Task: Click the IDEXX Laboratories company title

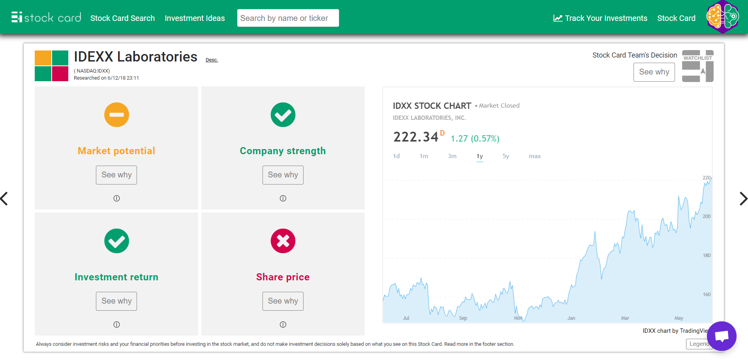Action: tap(135, 57)
